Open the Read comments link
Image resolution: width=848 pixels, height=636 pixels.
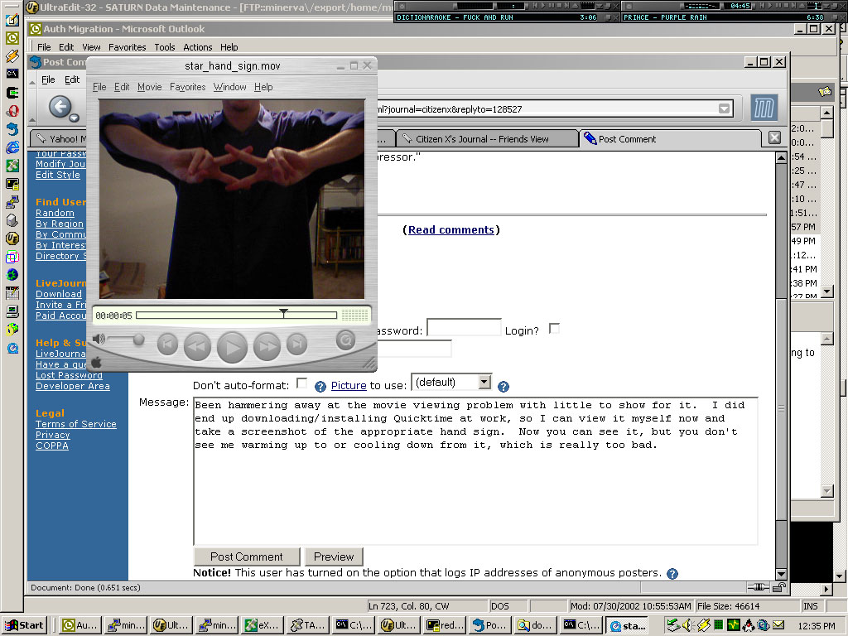pyautogui.click(x=451, y=230)
